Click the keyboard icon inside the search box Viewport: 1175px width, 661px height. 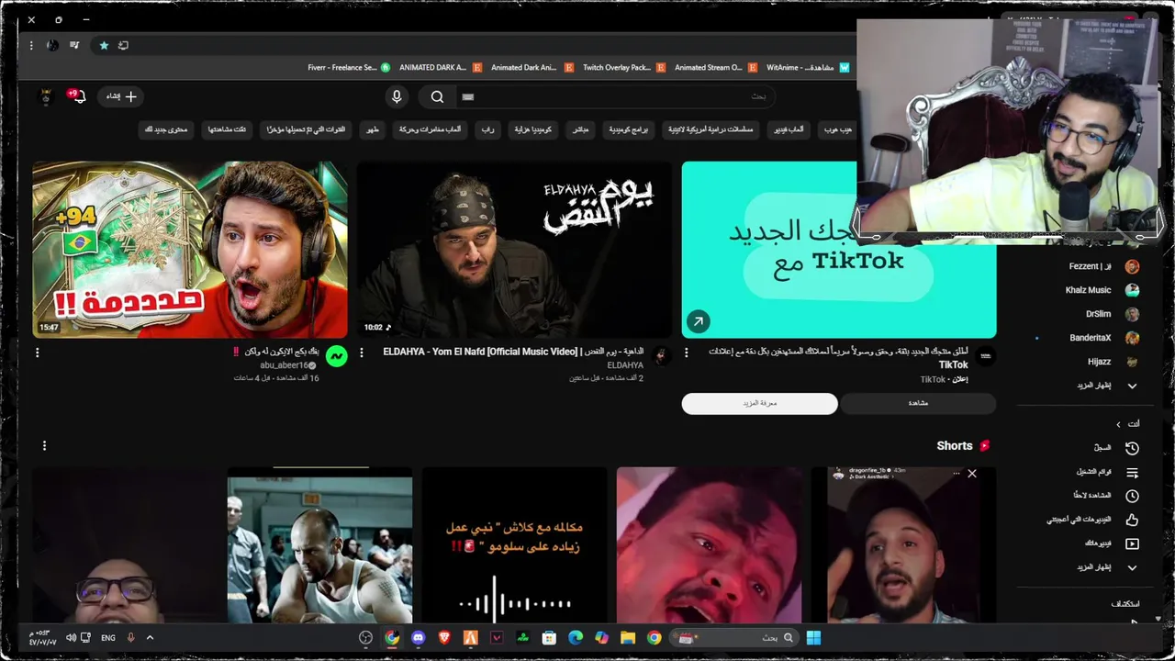(468, 96)
